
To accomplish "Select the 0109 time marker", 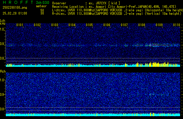I will coord(159,25).
